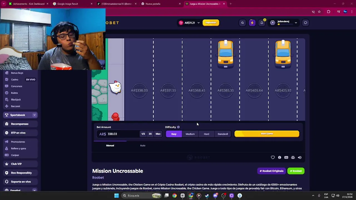356x200 pixels.
Task: Select Easy difficulty
Action: pyautogui.click(x=174, y=134)
